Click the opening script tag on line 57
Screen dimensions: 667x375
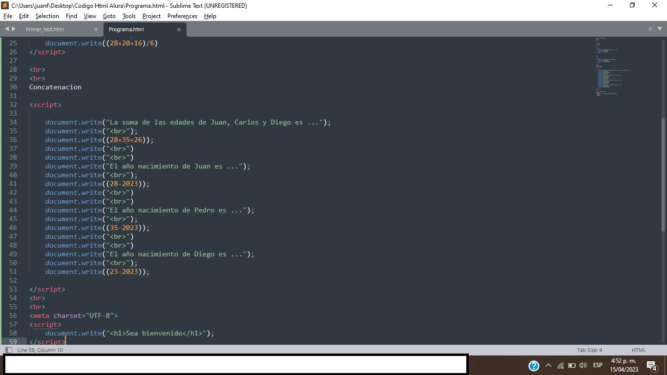click(45, 324)
